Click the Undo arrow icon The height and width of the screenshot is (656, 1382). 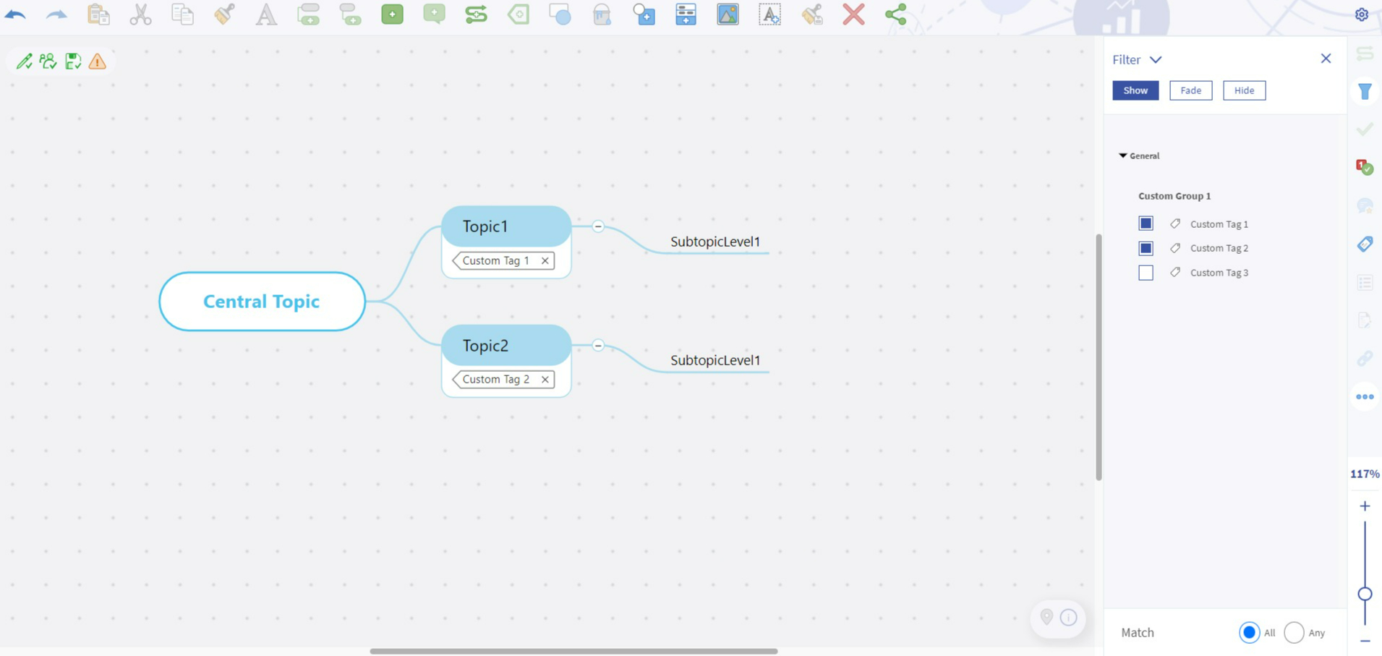15,14
